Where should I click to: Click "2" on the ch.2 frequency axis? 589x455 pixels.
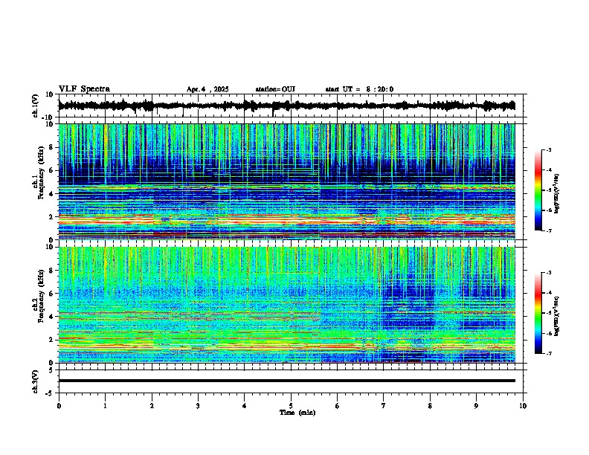(x=52, y=340)
